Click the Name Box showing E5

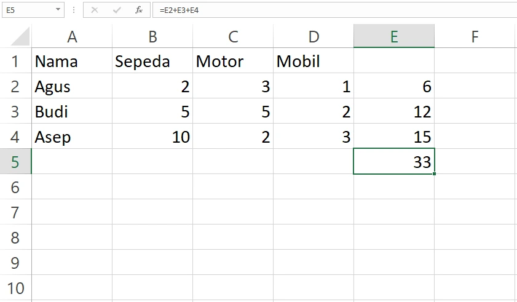coord(33,10)
